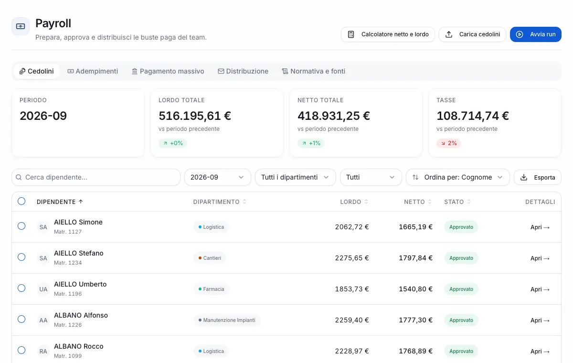Screen dimensions: 573x363
Task: Click the SA avatar for AIELLO Simone
Action: coord(43,227)
